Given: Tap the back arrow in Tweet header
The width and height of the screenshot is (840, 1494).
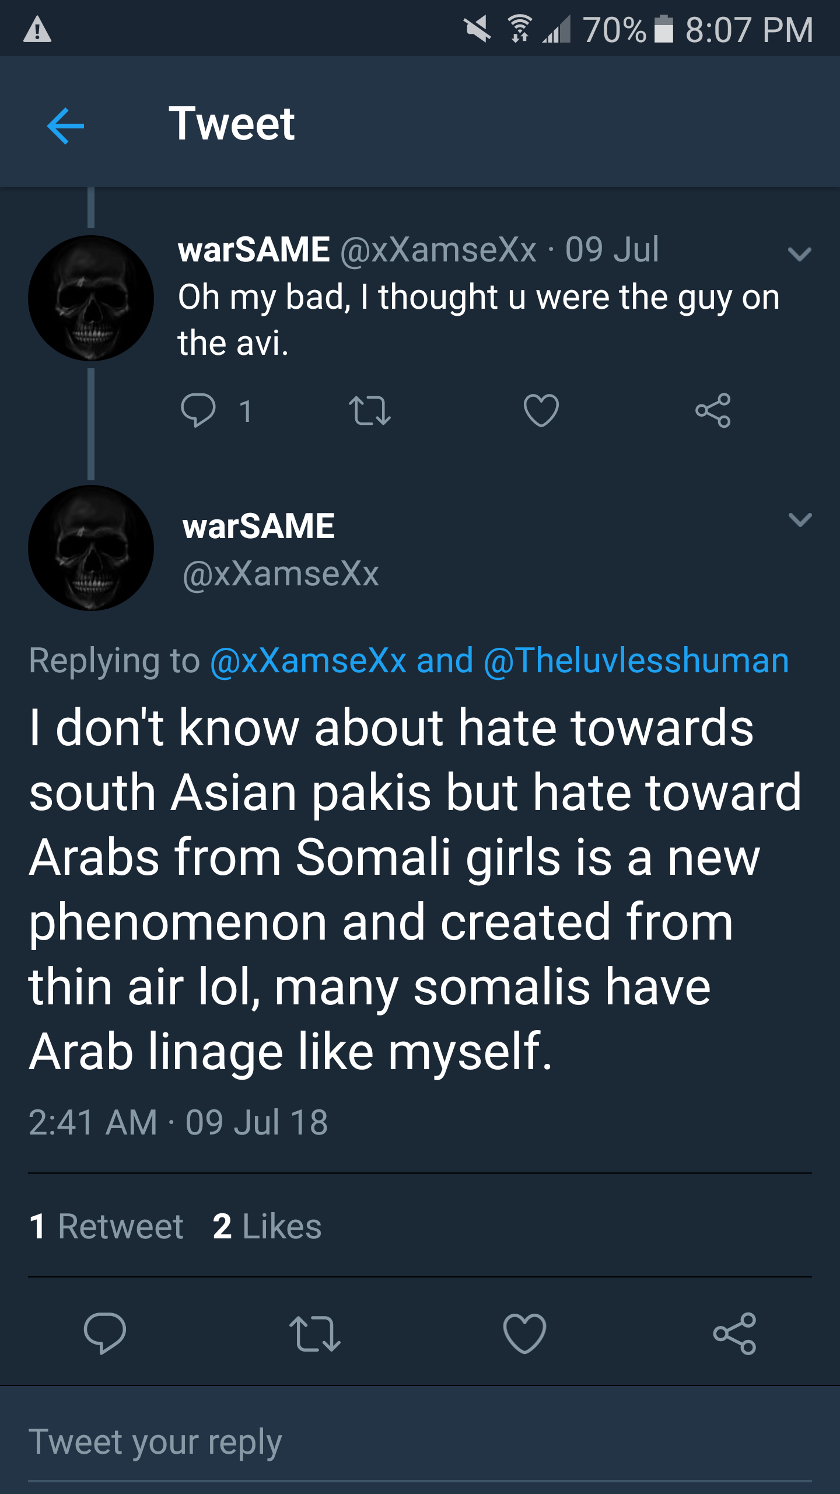Looking at the screenshot, I should tap(65, 125).
